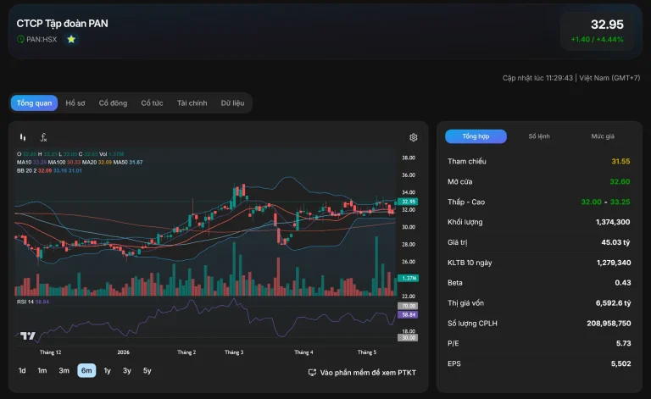Click the +1.40 / +4.44% change text
This screenshot has width=651, height=399.
(x=597, y=40)
